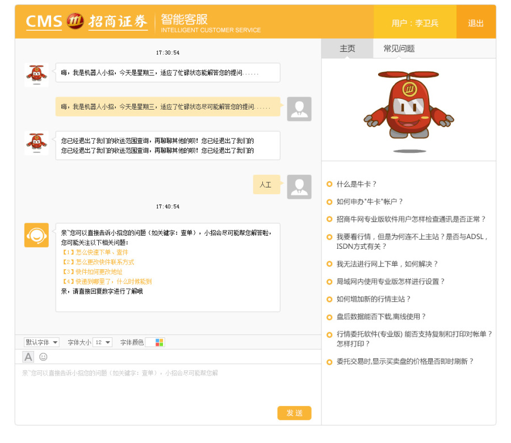Open link 【3】快件如何更改地址
The width and height of the screenshot is (511, 443).
click(94, 272)
